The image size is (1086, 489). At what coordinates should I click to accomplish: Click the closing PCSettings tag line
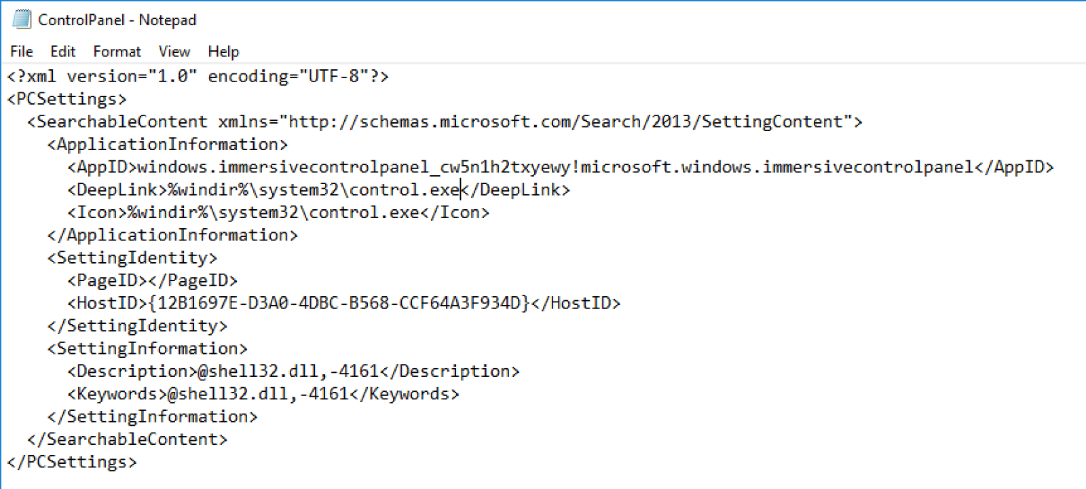click(x=71, y=463)
